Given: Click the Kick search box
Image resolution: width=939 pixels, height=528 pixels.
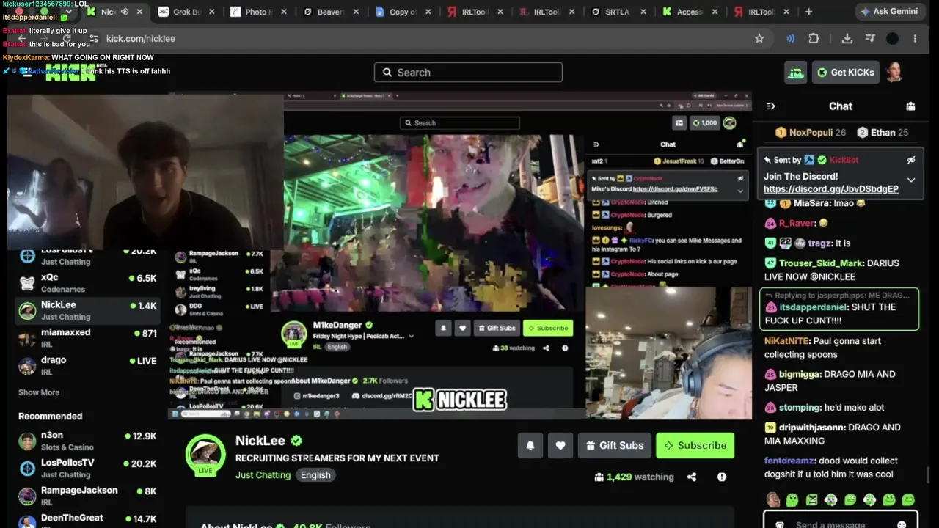Looking at the screenshot, I should 468,73.
